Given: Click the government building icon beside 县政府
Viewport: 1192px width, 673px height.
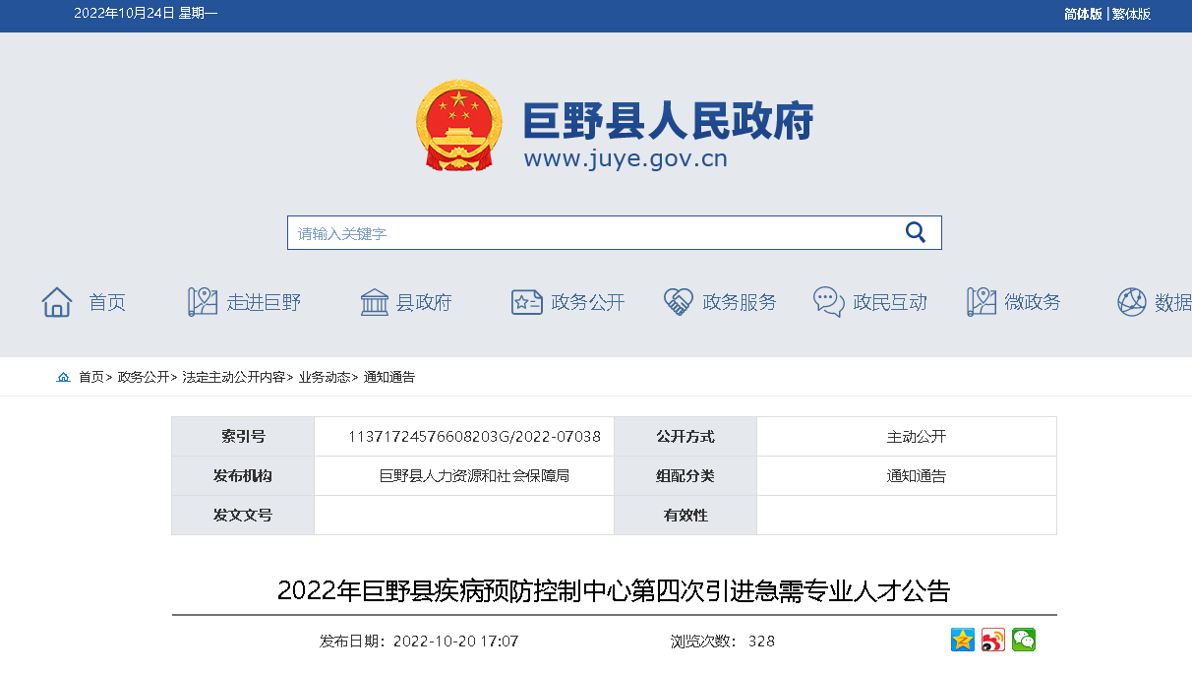Looking at the screenshot, I should 375,302.
